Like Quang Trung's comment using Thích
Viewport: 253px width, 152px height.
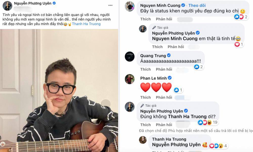(145, 69)
